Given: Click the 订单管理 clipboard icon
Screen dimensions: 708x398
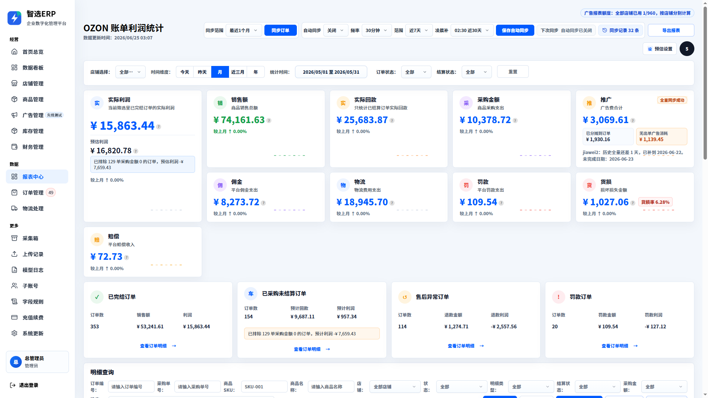Looking at the screenshot, I should click(x=14, y=192).
